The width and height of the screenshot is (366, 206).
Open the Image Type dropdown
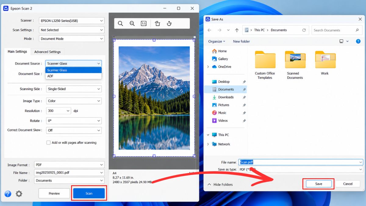(x=74, y=101)
